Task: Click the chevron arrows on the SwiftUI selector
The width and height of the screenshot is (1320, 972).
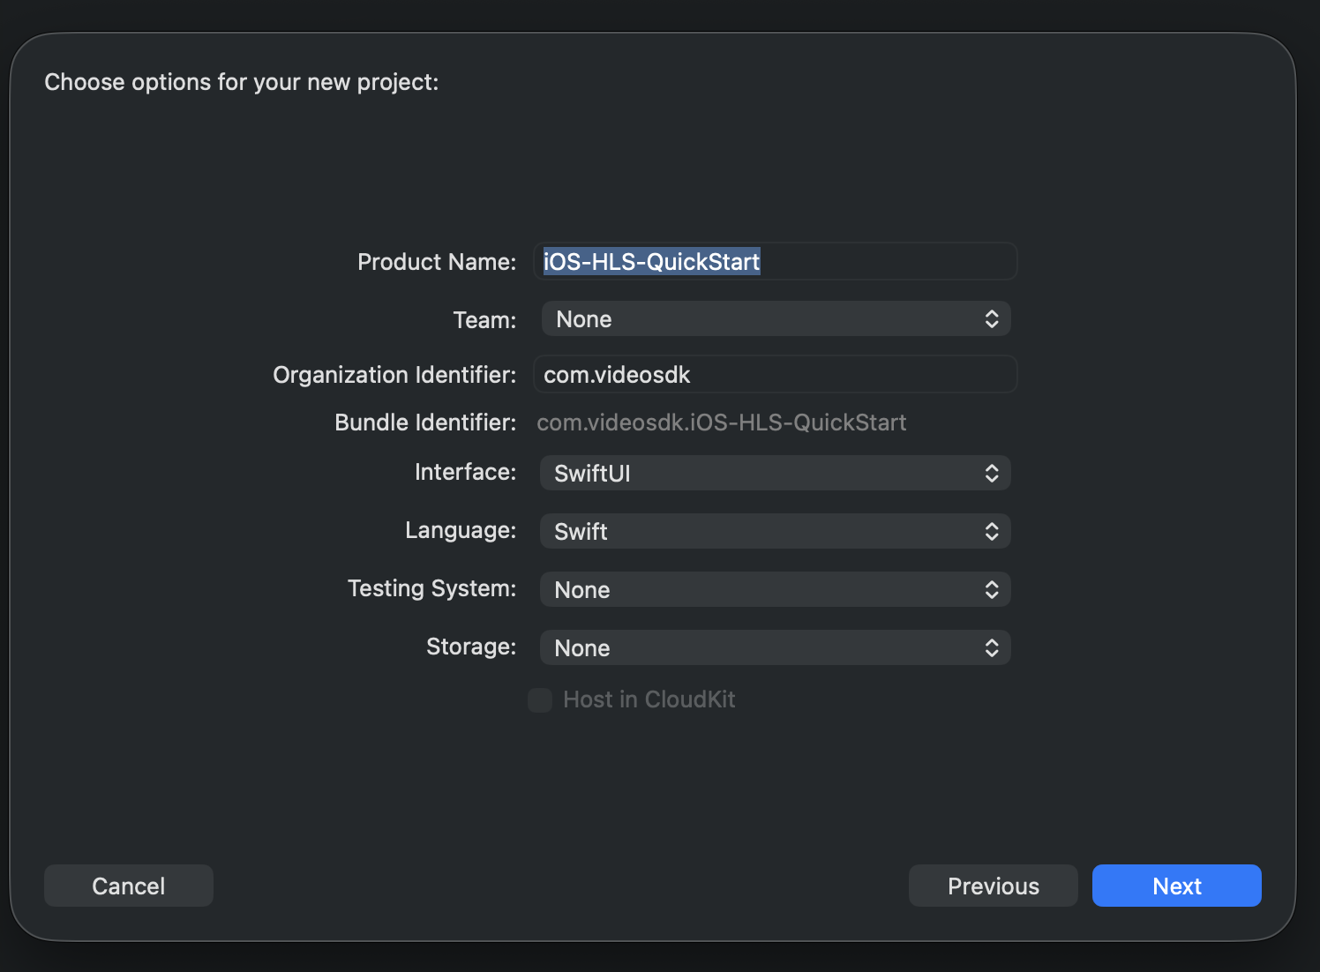Action: click(x=992, y=474)
